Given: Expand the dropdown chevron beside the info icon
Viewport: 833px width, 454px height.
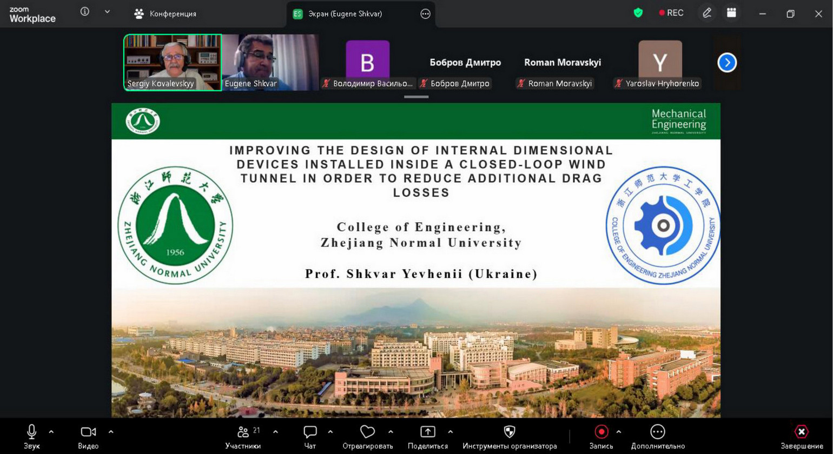Looking at the screenshot, I should click(x=107, y=12).
